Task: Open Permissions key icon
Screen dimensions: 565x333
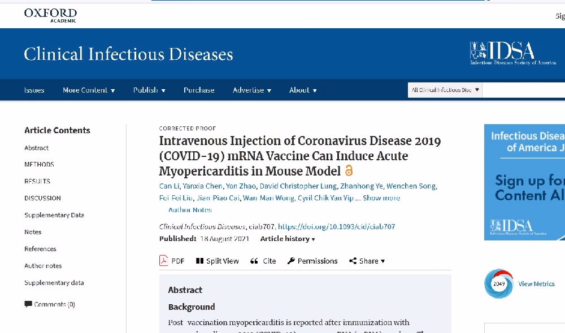Action: (x=291, y=261)
